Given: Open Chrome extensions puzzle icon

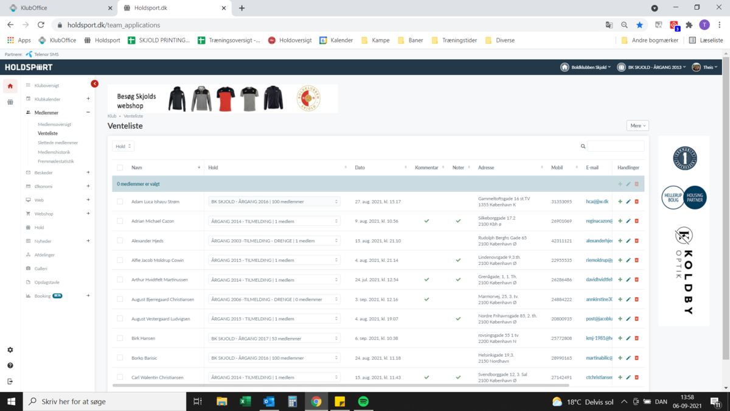Looking at the screenshot, I should pos(689,25).
